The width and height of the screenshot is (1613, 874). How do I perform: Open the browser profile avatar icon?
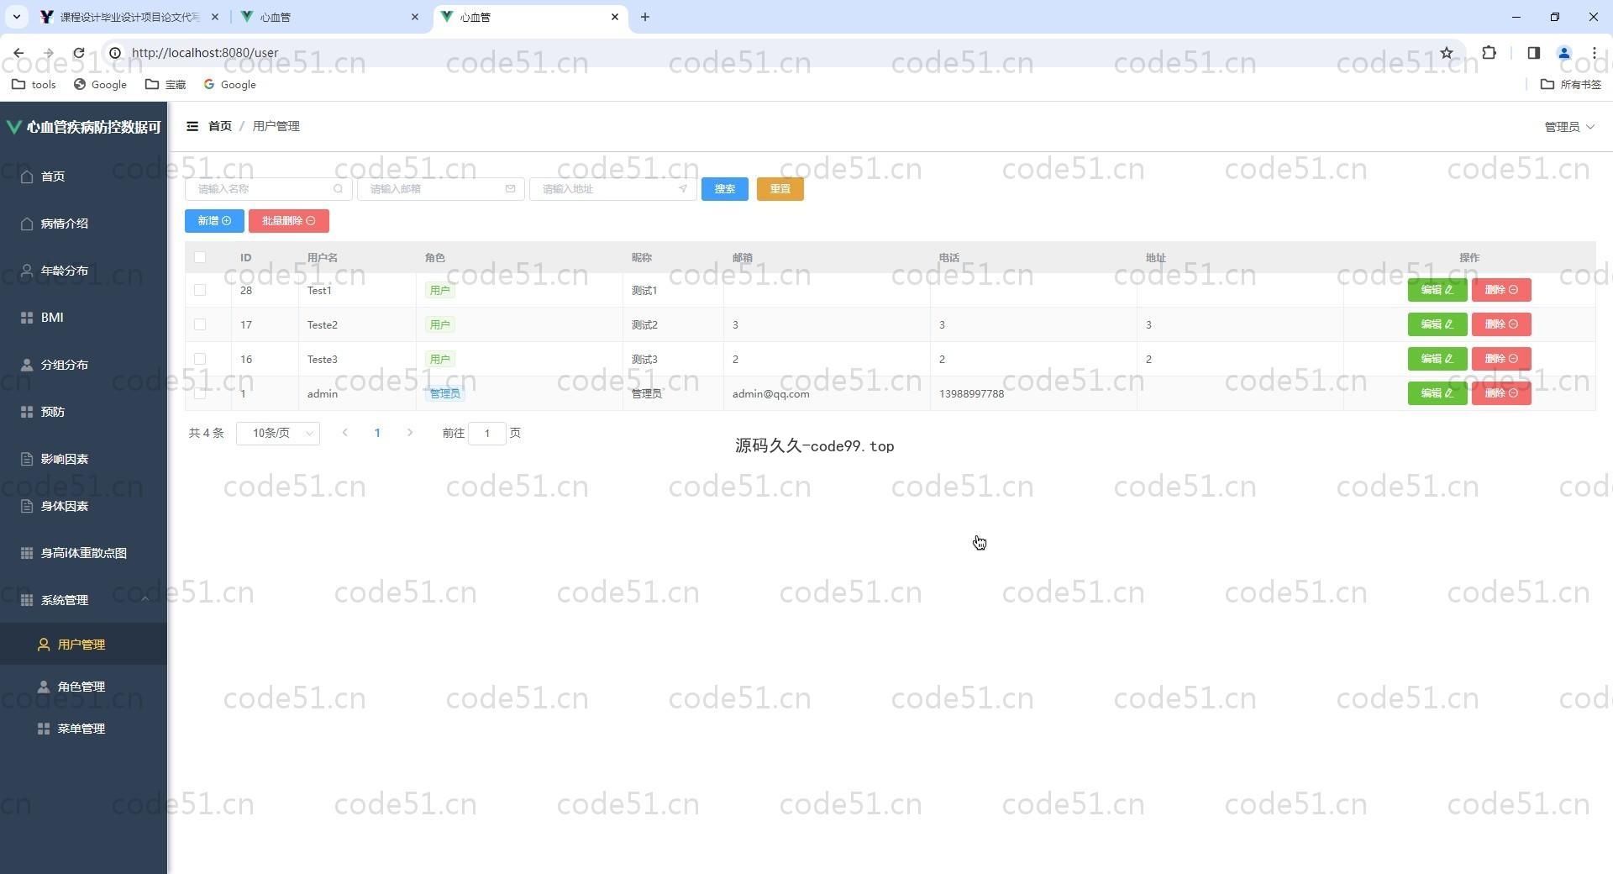(1564, 53)
